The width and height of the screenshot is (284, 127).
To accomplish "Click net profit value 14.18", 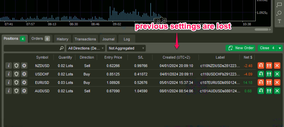I will pos(248,82).
